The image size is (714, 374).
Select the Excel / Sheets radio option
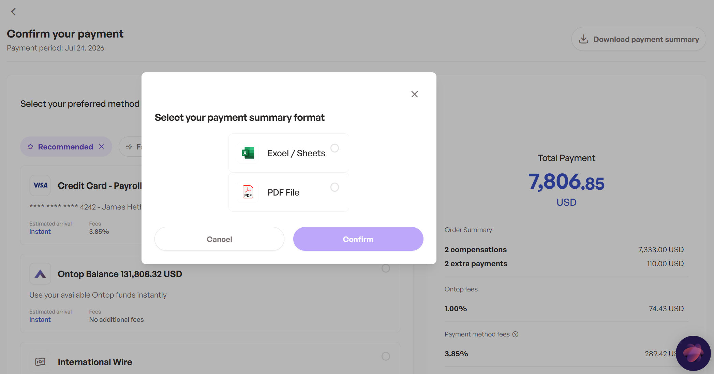click(334, 148)
